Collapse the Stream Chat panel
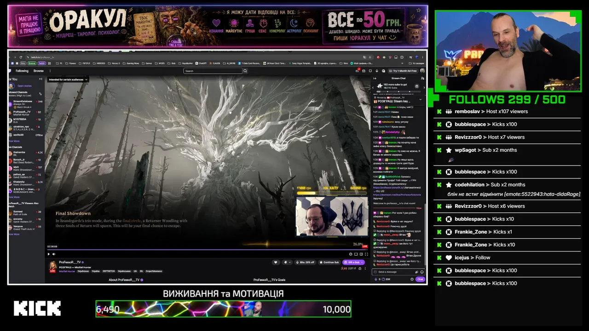This screenshot has height=331, width=589. coord(374,78)
